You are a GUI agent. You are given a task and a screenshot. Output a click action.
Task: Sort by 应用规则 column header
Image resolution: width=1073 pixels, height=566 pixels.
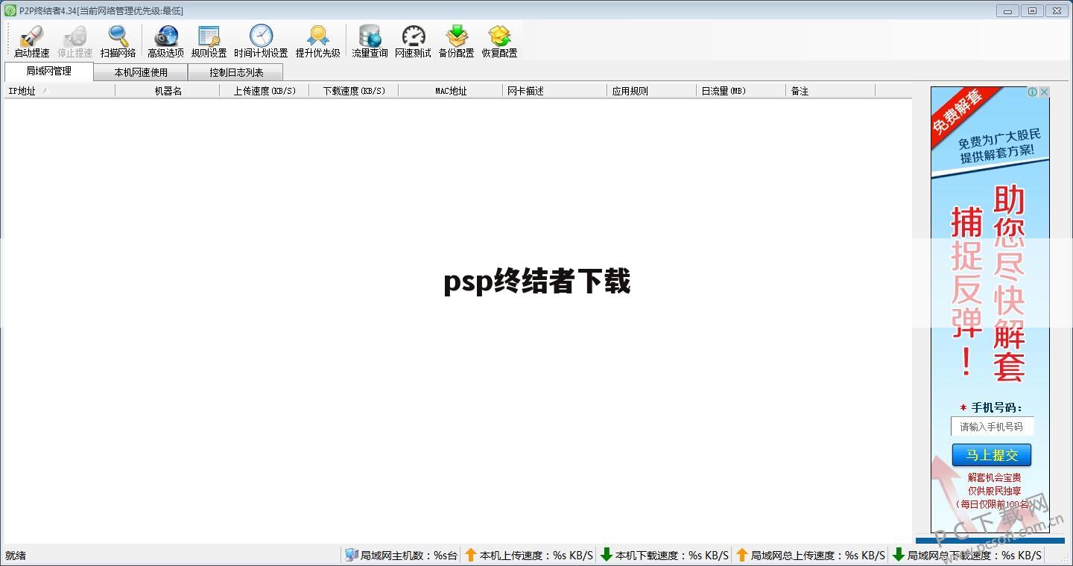click(652, 91)
